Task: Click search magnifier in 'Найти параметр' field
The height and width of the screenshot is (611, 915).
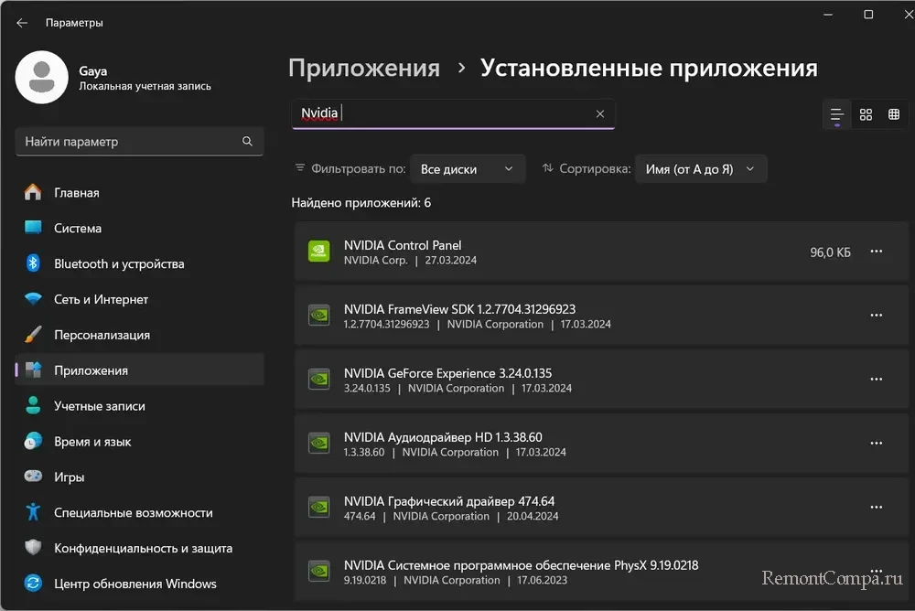Action: tap(247, 142)
